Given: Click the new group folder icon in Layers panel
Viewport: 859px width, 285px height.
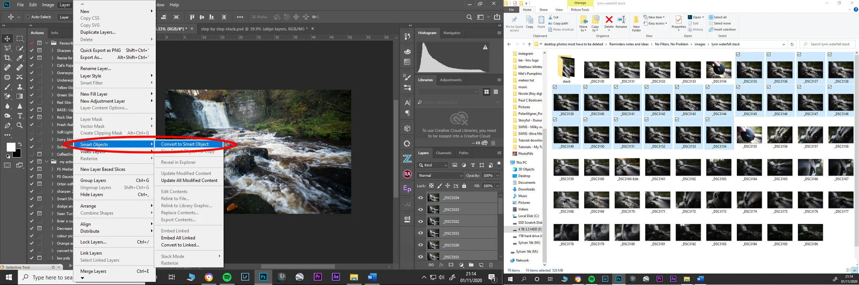Looking at the screenshot, I should (471, 265).
